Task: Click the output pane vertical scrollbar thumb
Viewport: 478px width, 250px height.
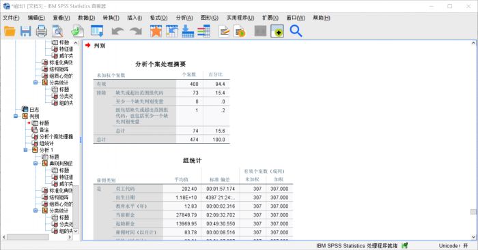Action: (473, 212)
